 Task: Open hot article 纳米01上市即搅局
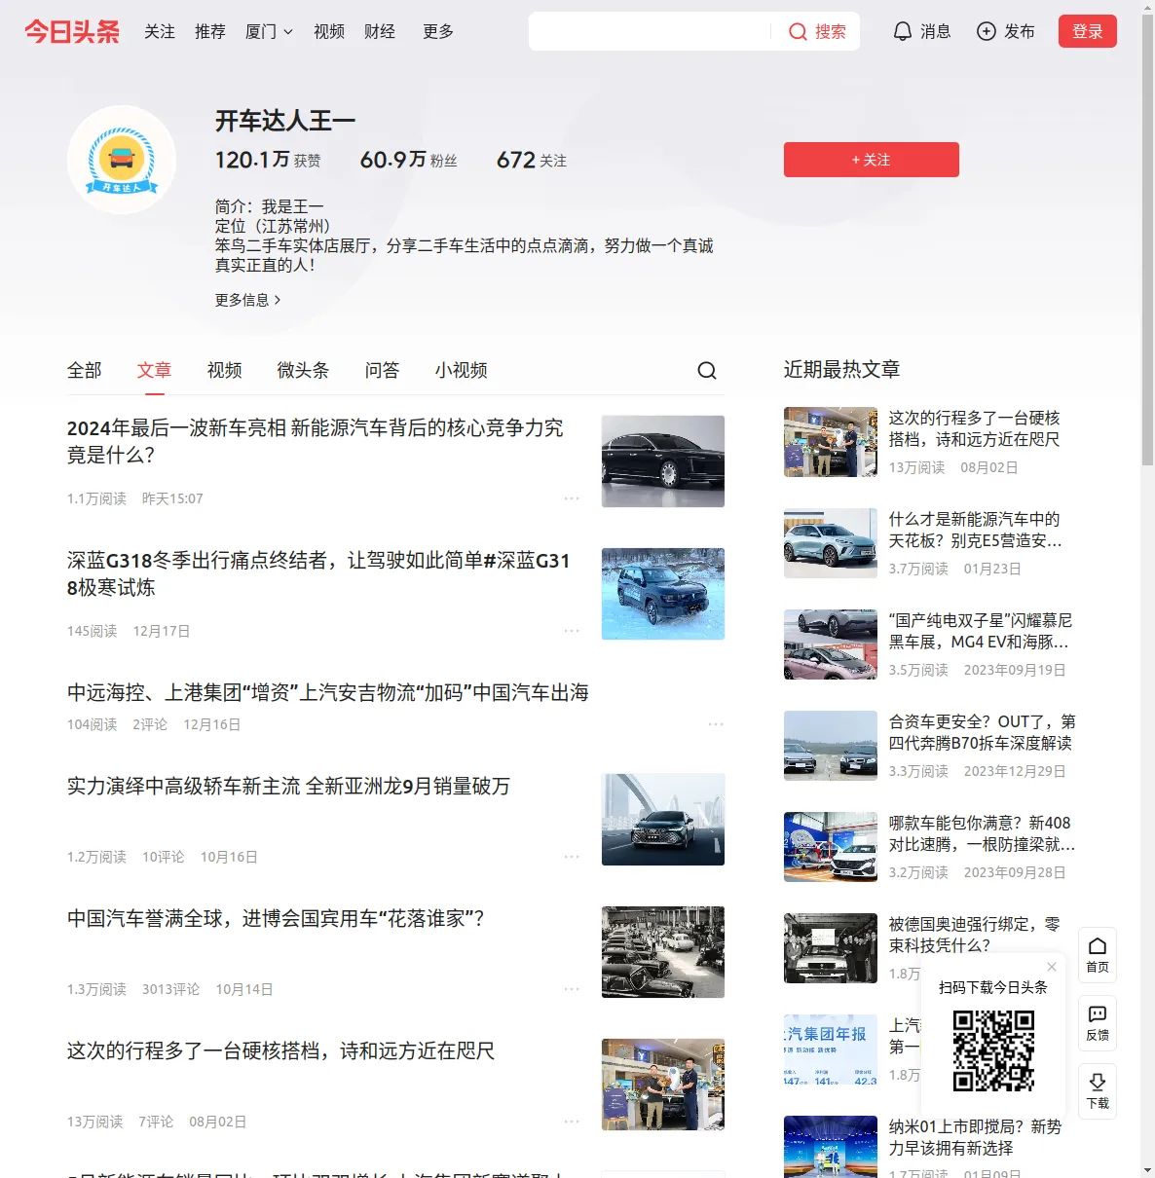[x=976, y=1137]
